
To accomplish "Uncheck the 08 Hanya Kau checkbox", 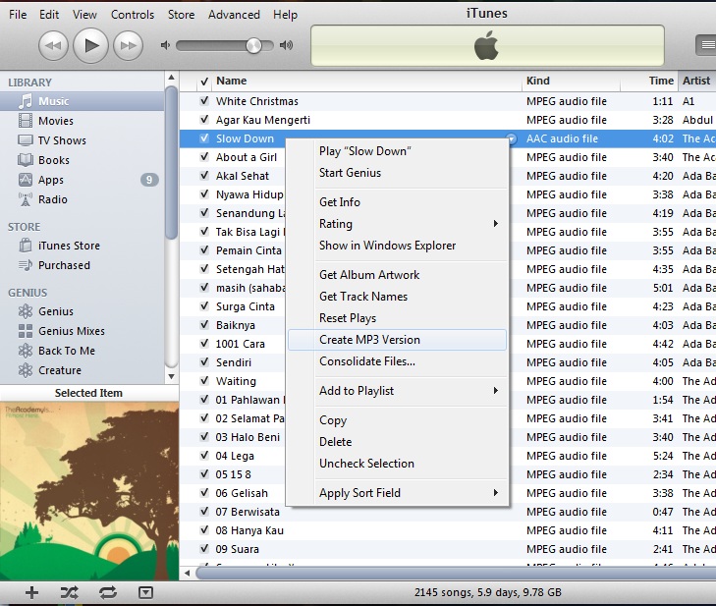I will [204, 530].
